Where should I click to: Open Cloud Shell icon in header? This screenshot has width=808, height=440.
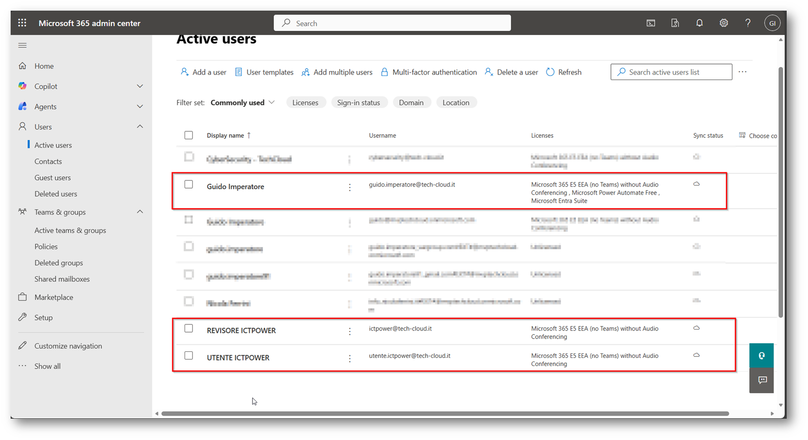[651, 23]
